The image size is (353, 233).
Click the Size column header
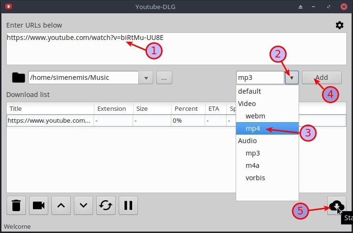pyautogui.click(x=153, y=108)
